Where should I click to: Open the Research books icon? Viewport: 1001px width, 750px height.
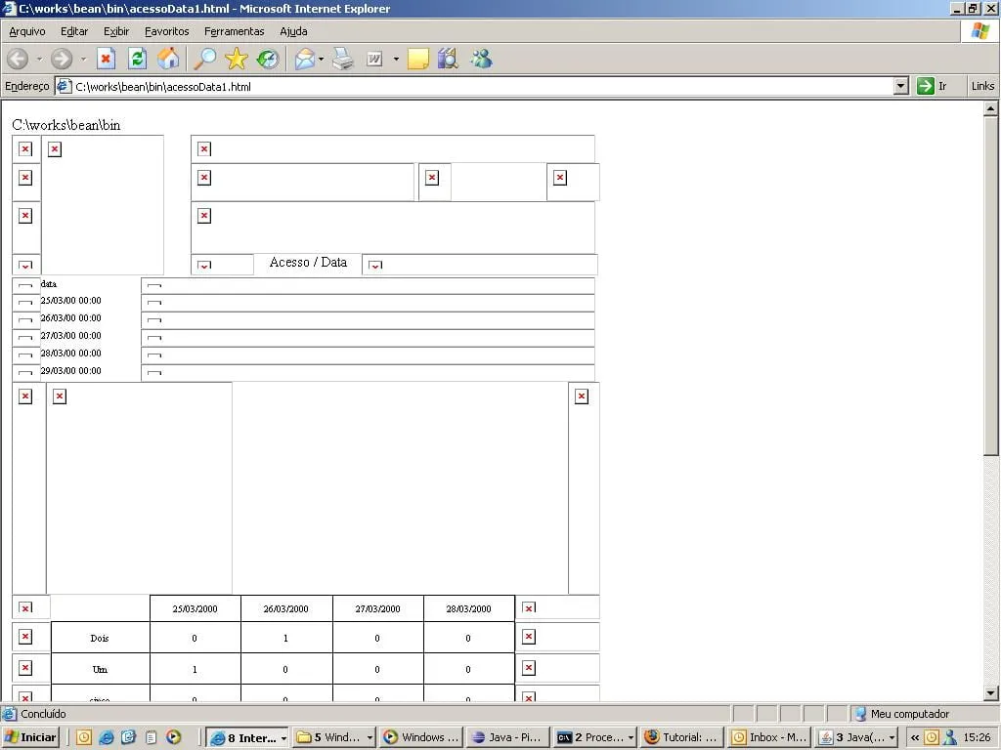[x=449, y=60]
